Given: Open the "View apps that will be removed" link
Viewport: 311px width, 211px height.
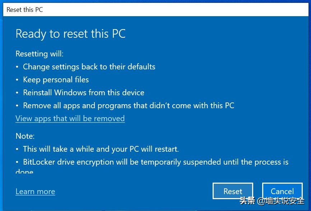Looking at the screenshot, I should point(70,118).
